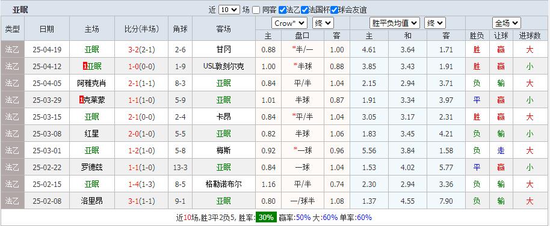Click the red card badge beside 克莱蒙
The image size is (550, 226).
coord(81,100)
